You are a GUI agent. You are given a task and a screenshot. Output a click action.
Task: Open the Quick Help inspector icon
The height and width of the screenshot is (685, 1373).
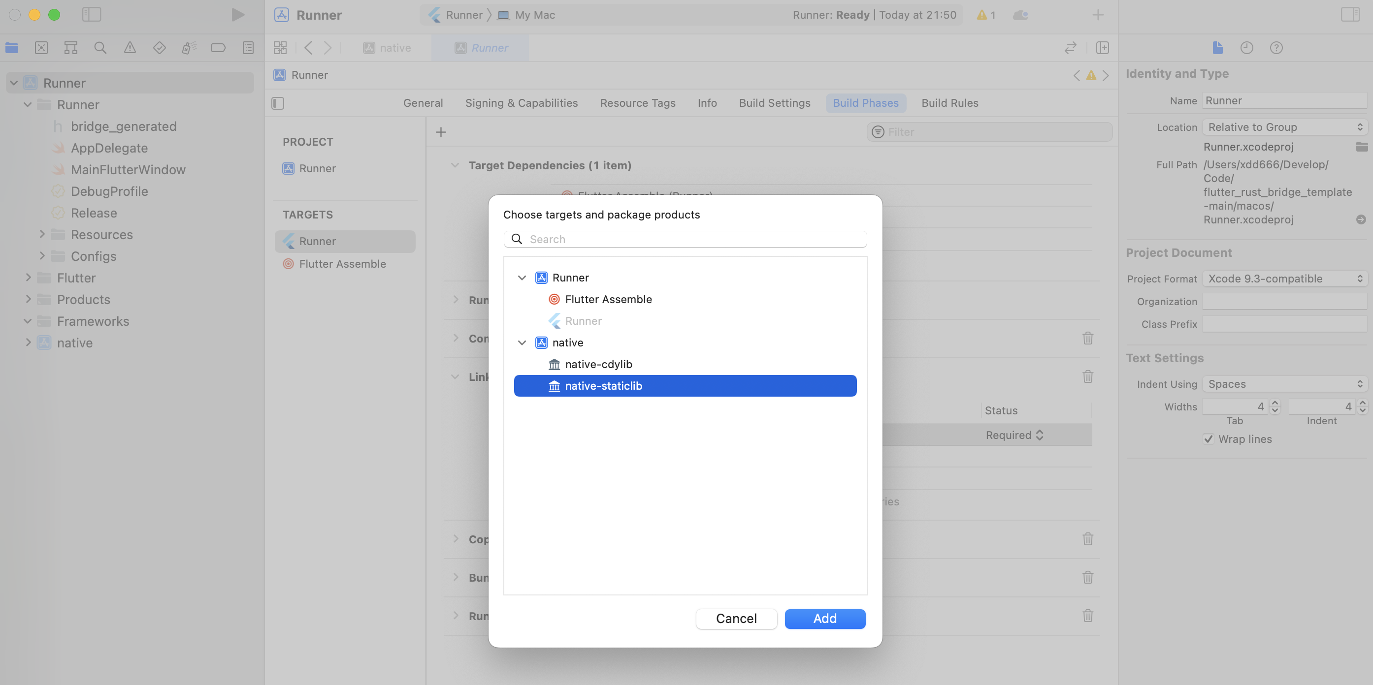(x=1276, y=48)
